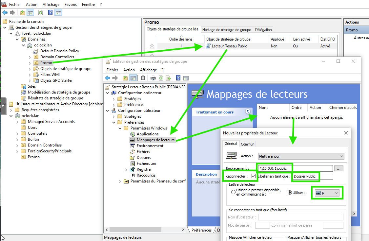Uncheck the Reconnecter checkbox

click(x=254, y=176)
